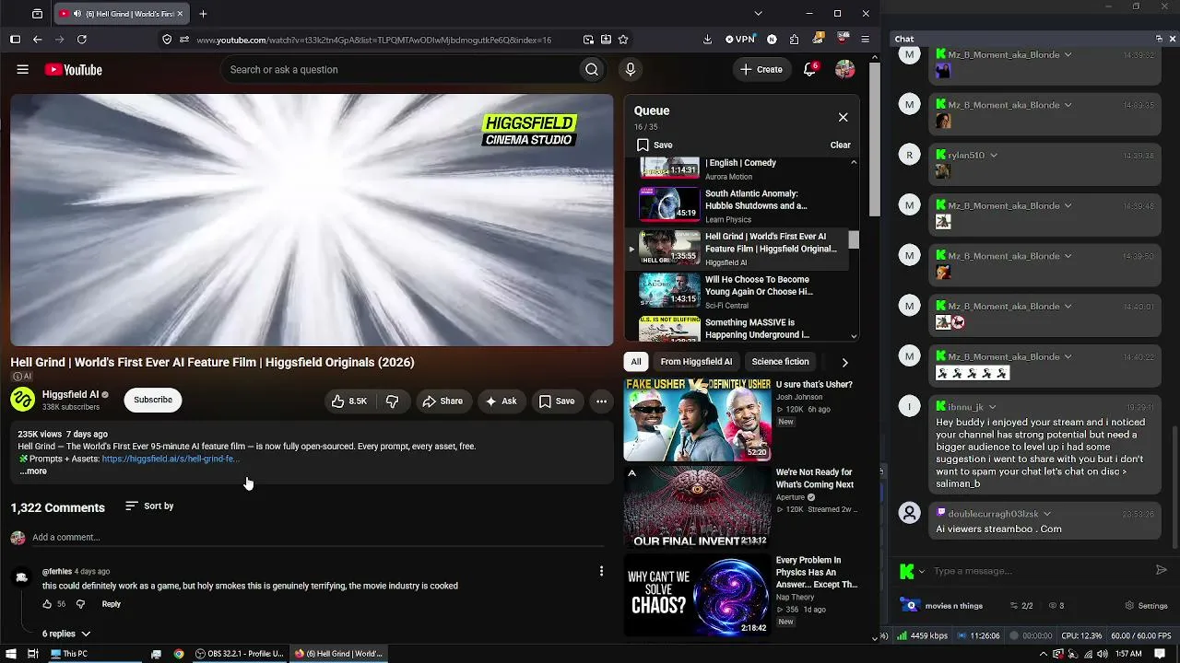The image size is (1180, 663).
Task: Share the video
Action: (x=442, y=401)
